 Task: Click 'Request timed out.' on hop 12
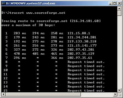[x=86, y=78]
